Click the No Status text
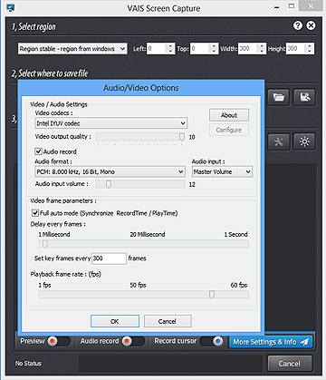This screenshot has height=380, width=326. pos(28,364)
